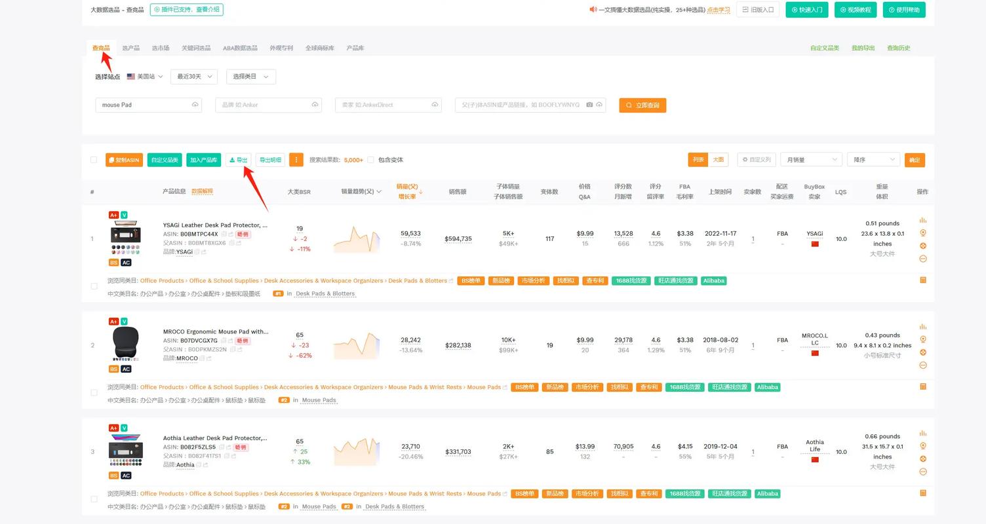
Task: Open the 选择类目 category dropdown
Action: pyautogui.click(x=250, y=77)
